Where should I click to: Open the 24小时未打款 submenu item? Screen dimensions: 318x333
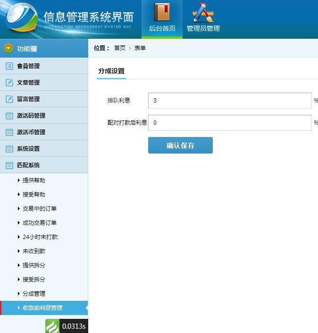(40, 237)
